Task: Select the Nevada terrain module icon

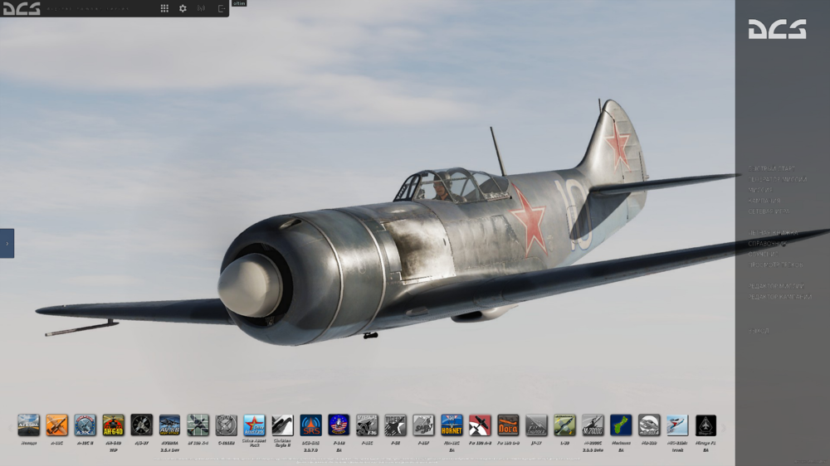Action: tap(28, 425)
